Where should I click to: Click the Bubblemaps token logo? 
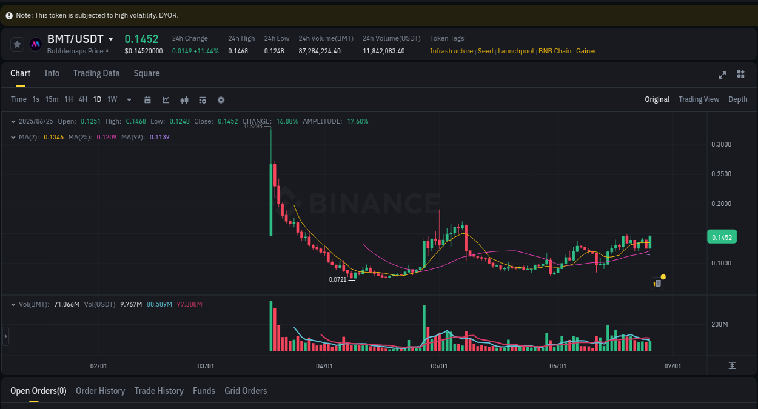35,44
